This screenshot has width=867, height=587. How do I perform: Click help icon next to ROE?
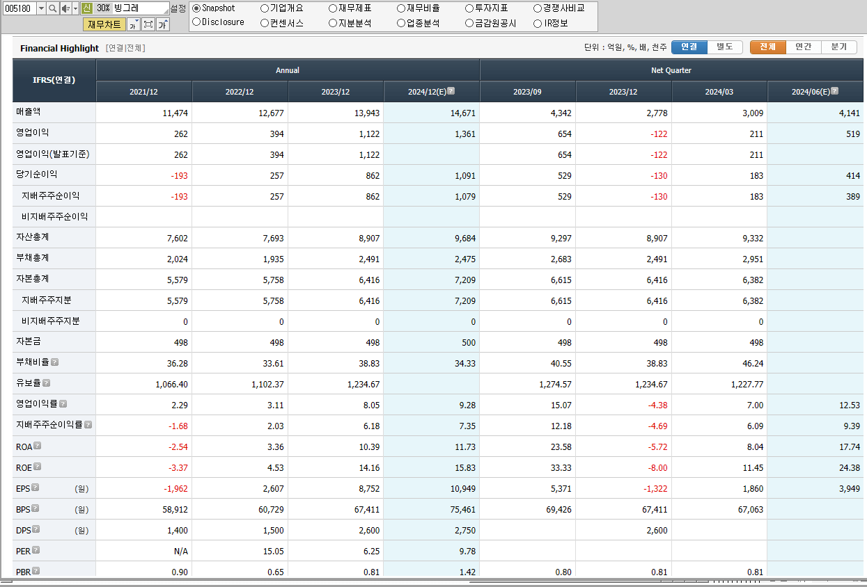(37, 466)
